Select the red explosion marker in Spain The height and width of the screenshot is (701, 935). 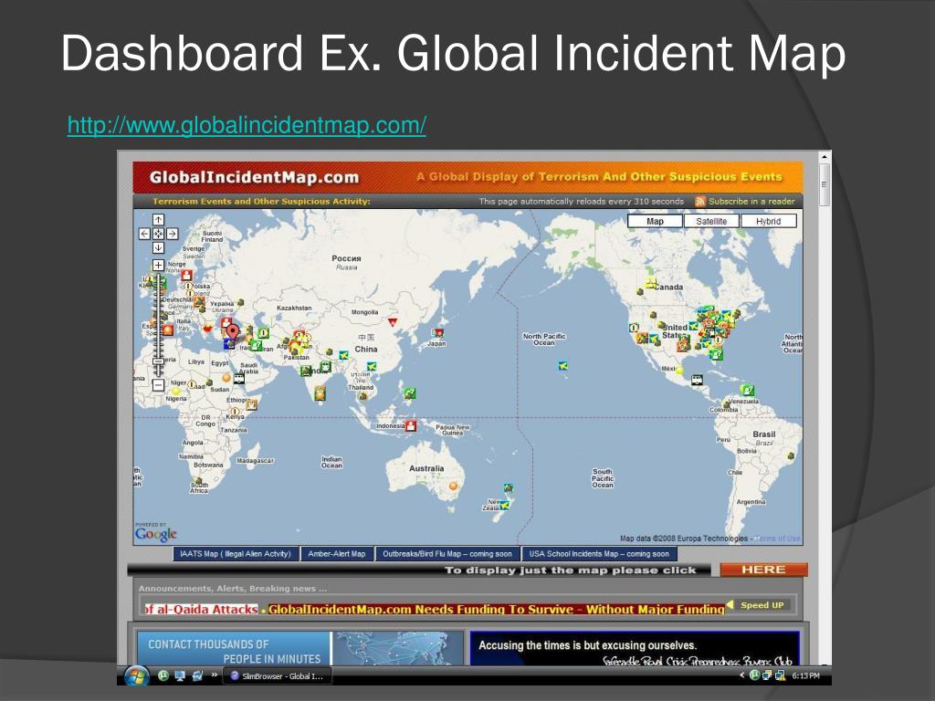pyautogui.click(x=168, y=330)
